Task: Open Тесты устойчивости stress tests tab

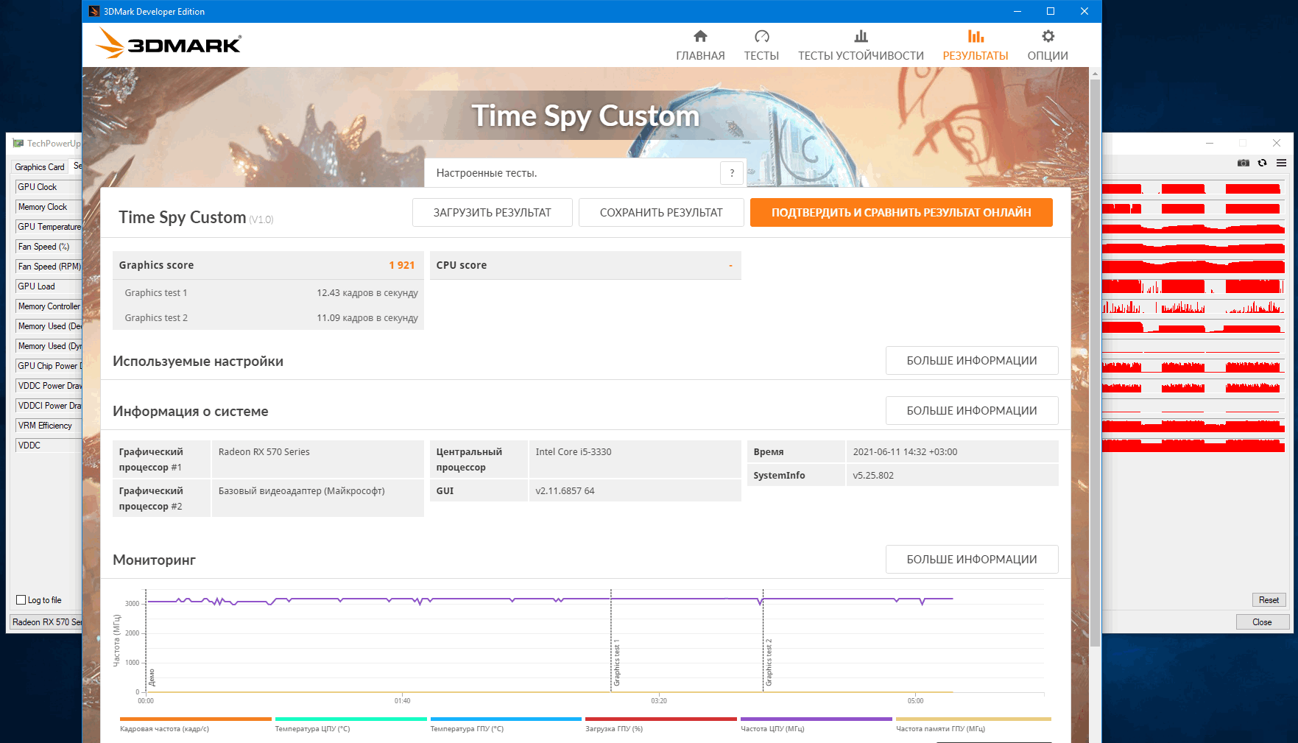Action: pos(861,46)
